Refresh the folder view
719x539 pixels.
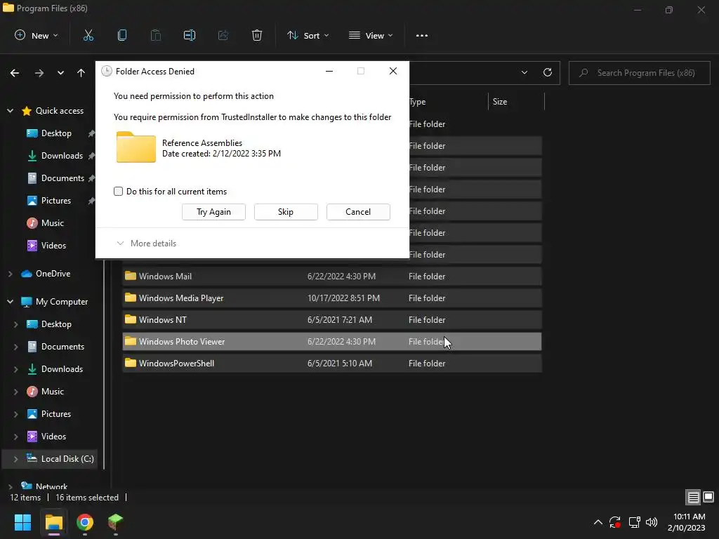tap(548, 72)
